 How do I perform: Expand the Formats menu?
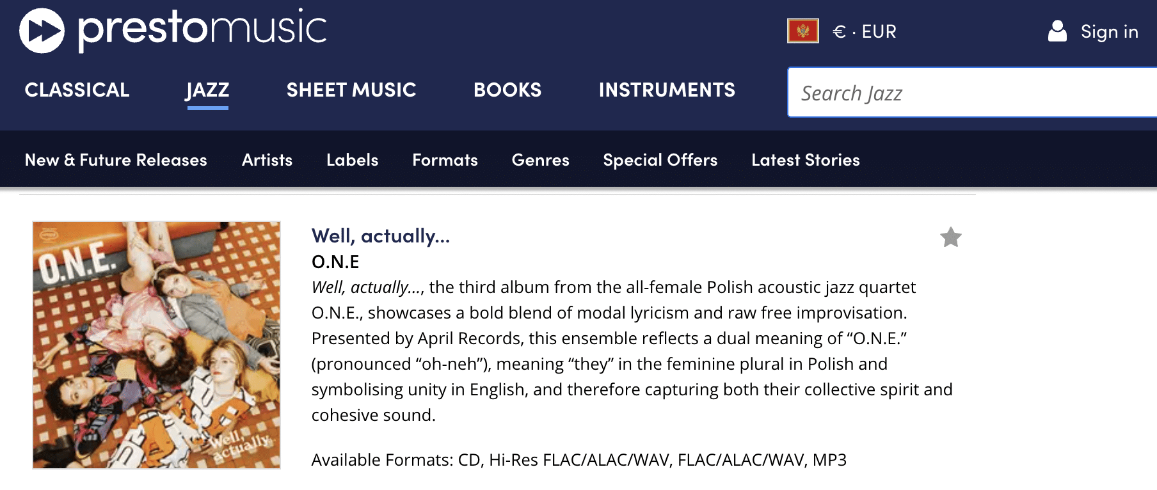445,160
